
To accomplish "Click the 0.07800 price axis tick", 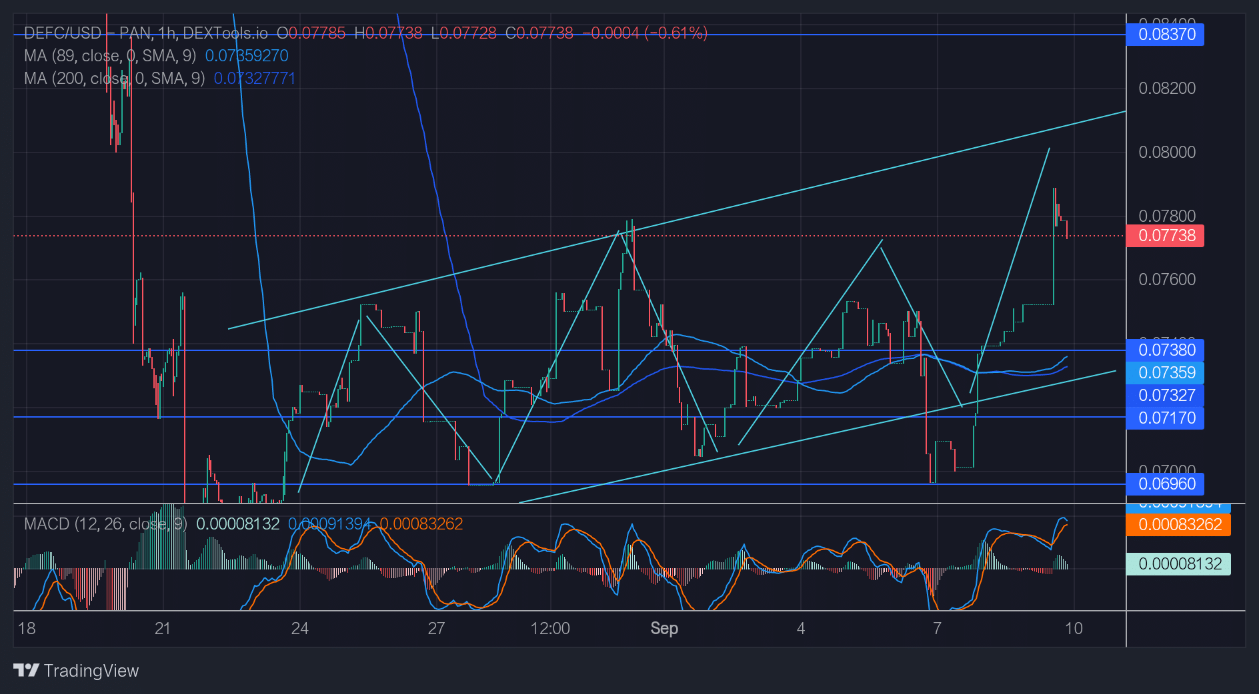I will click(1167, 216).
